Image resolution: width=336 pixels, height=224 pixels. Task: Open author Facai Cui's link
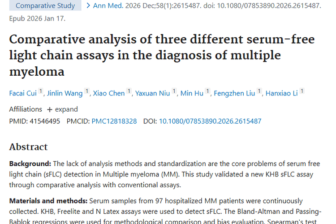coord(23,93)
